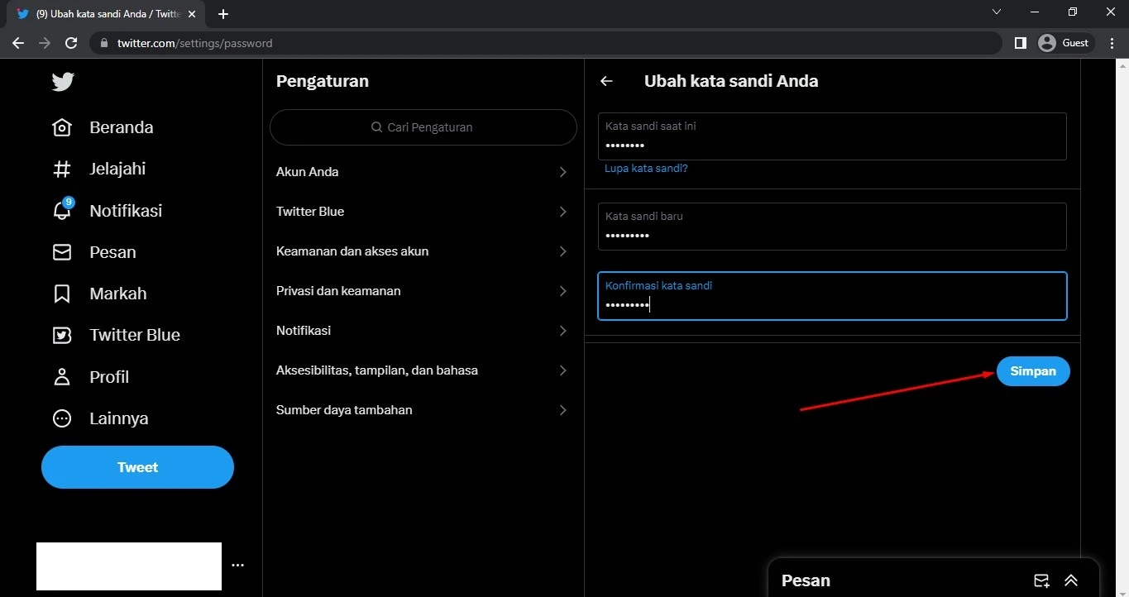Open Profil person icon
The height and width of the screenshot is (597, 1129).
[x=62, y=377]
